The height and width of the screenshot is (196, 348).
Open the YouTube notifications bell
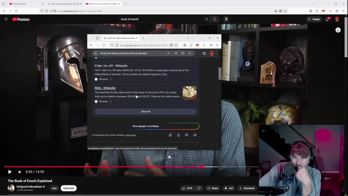[x=327, y=19]
